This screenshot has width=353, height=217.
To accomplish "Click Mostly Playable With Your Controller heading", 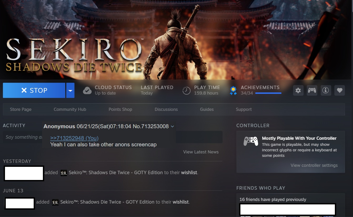I will [299, 138].
